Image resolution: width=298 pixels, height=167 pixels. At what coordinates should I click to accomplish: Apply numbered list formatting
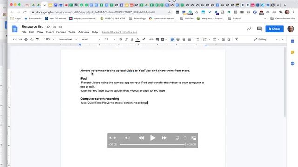point(205,39)
